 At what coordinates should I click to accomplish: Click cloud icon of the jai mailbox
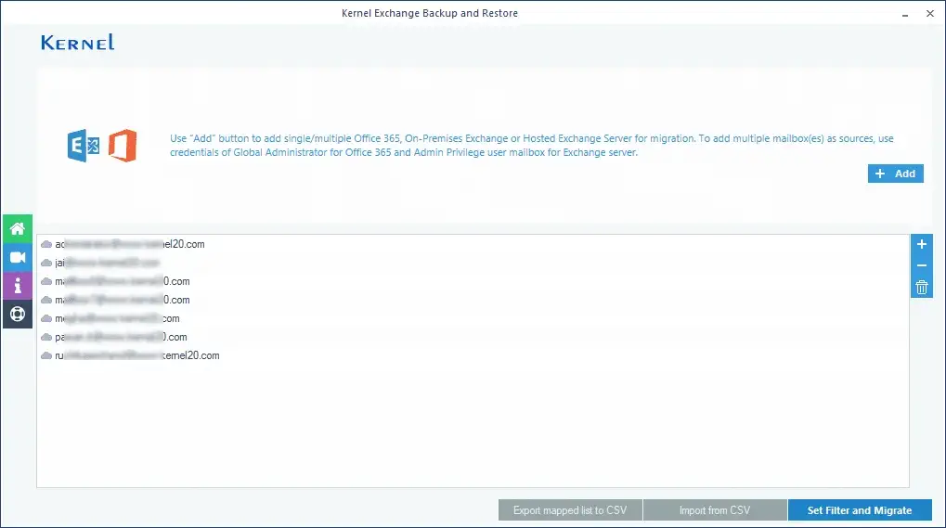click(46, 263)
